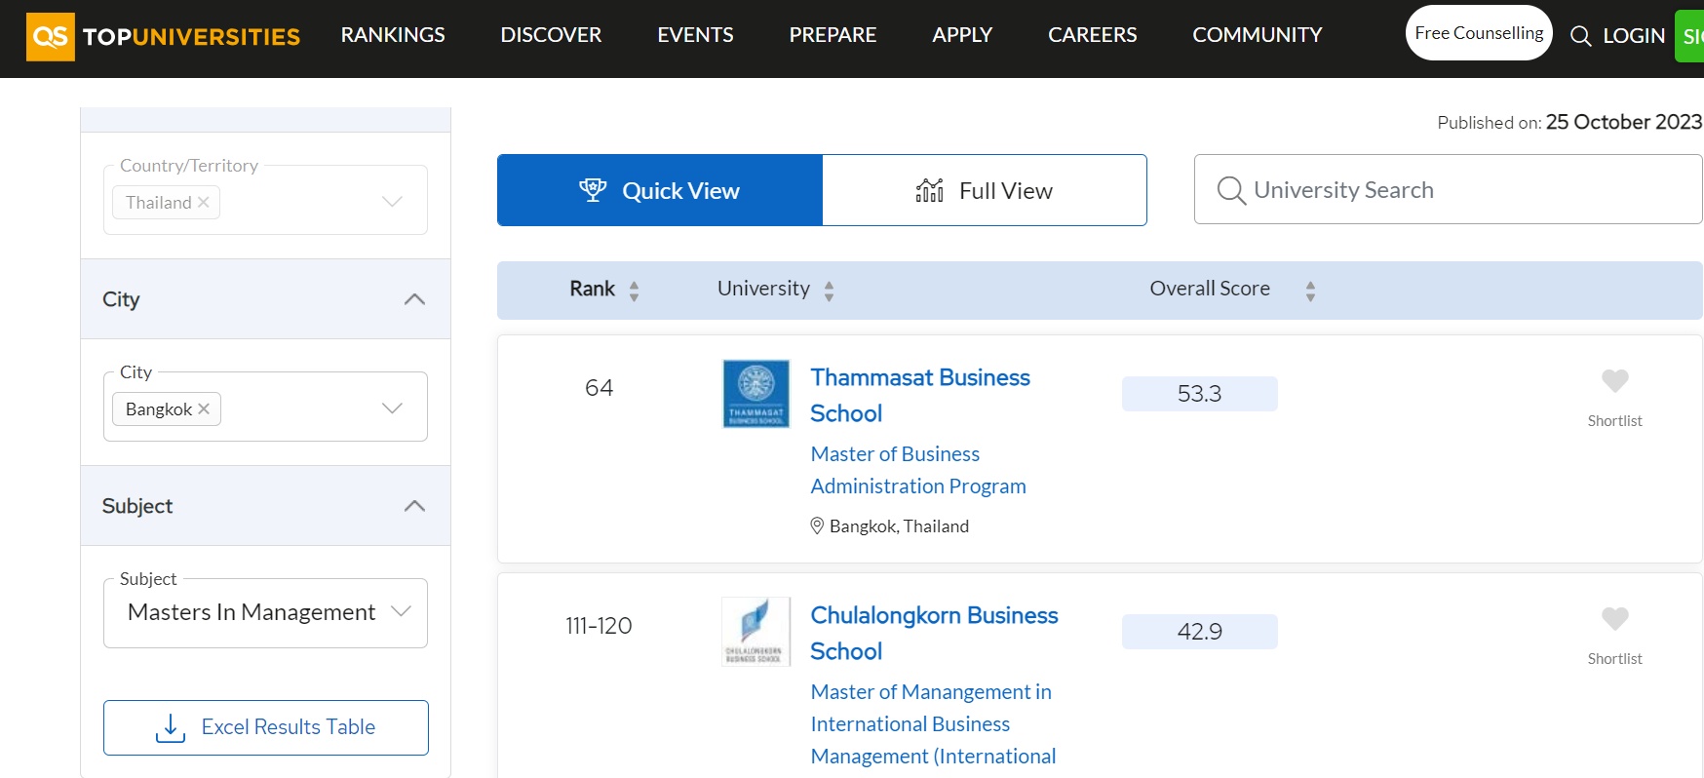Open the City dropdown arrow
The width and height of the screenshot is (1704, 778).
click(x=392, y=408)
